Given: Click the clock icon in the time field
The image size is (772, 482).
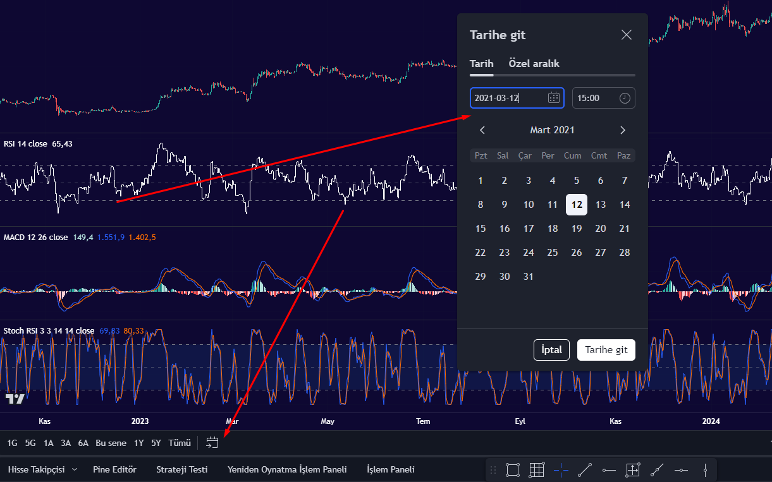Looking at the screenshot, I should coord(624,98).
